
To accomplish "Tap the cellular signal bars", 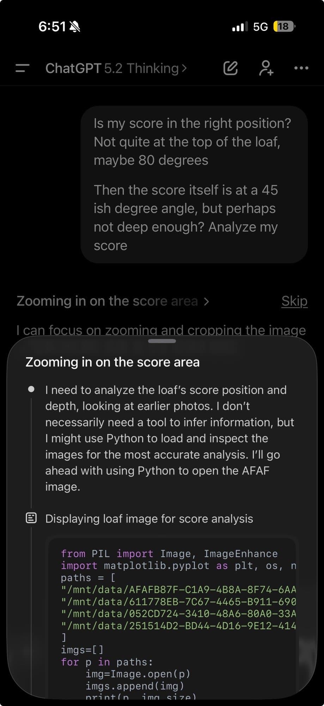I will [x=239, y=26].
